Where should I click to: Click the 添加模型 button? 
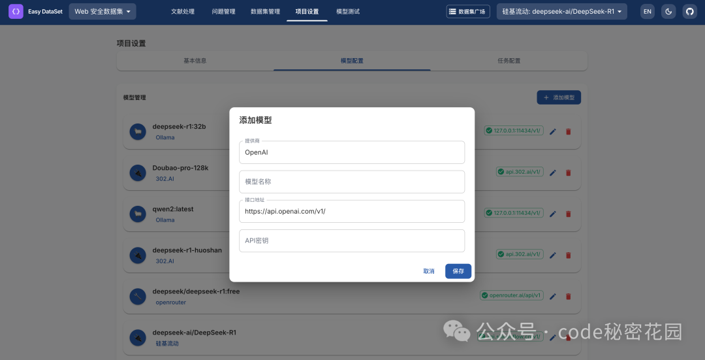pos(559,97)
